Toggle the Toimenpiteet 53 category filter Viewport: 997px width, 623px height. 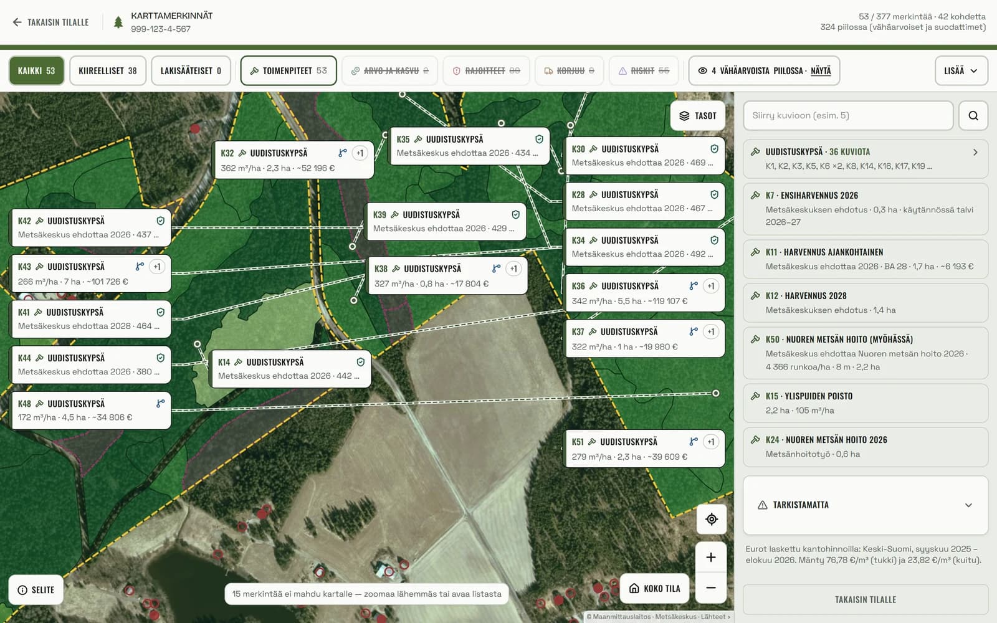289,70
